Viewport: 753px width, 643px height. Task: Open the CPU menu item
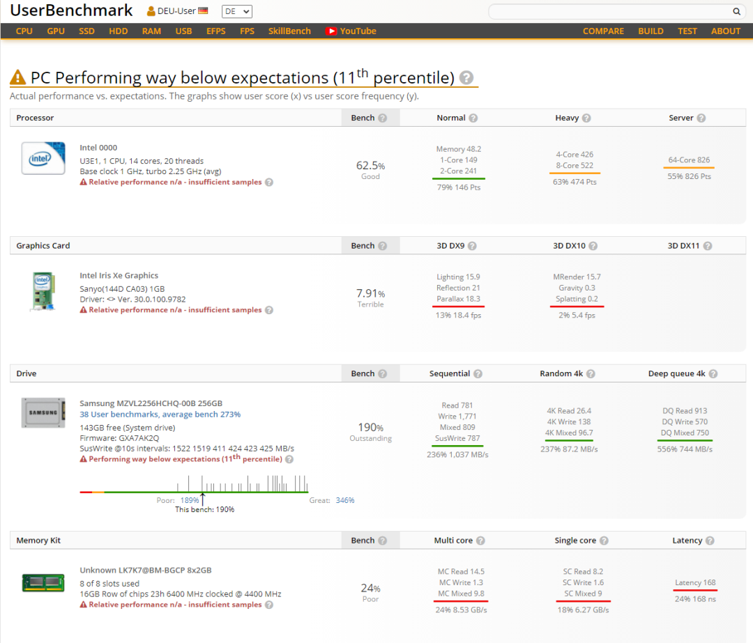pyautogui.click(x=24, y=31)
